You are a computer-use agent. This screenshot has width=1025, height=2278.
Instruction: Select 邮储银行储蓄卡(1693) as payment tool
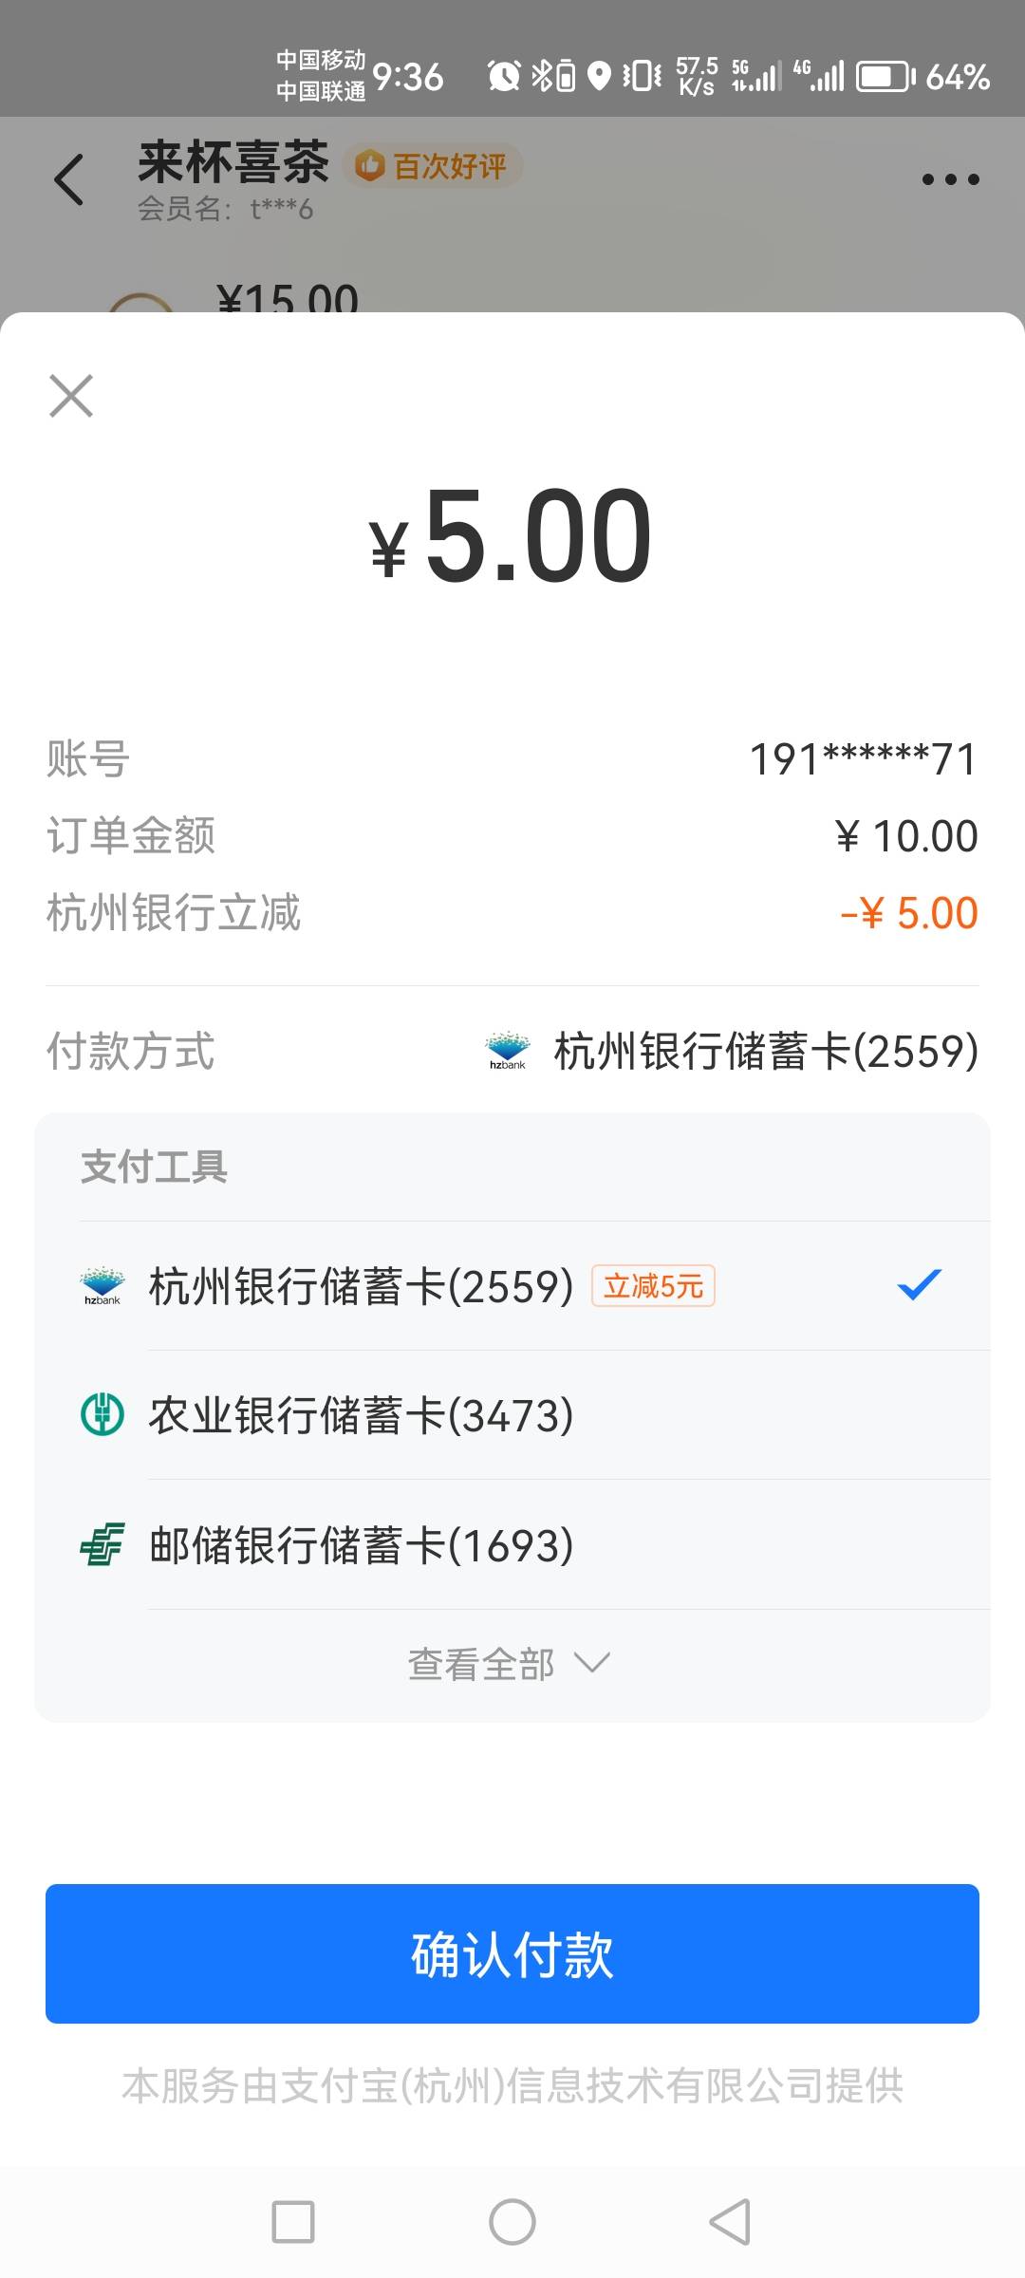[x=361, y=1545]
